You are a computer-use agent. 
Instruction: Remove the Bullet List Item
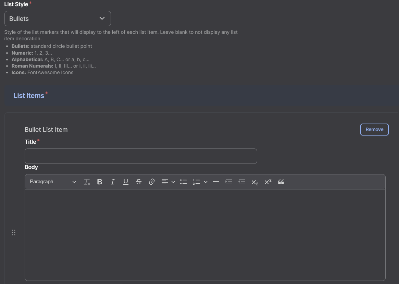(374, 130)
